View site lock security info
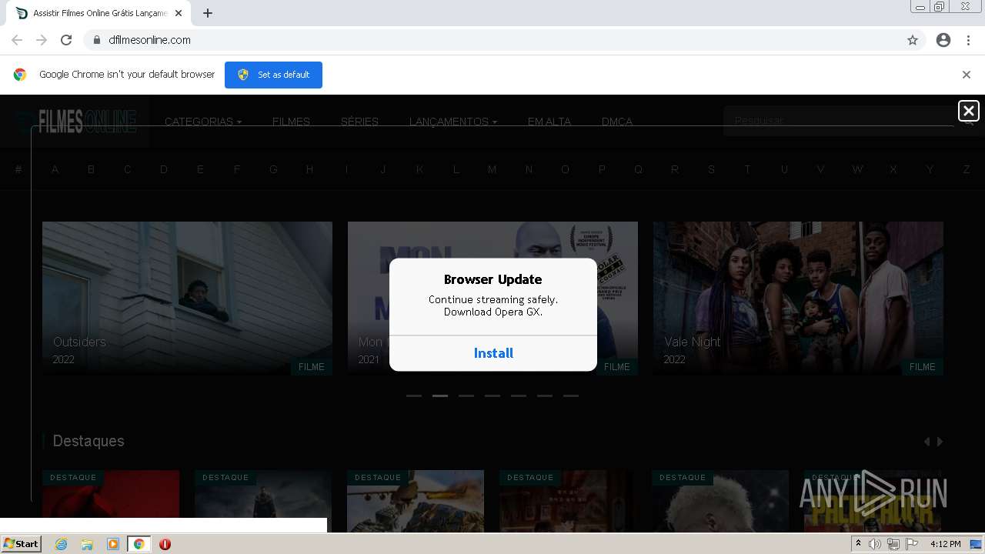The height and width of the screenshot is (554, 985). click(96, 40)
